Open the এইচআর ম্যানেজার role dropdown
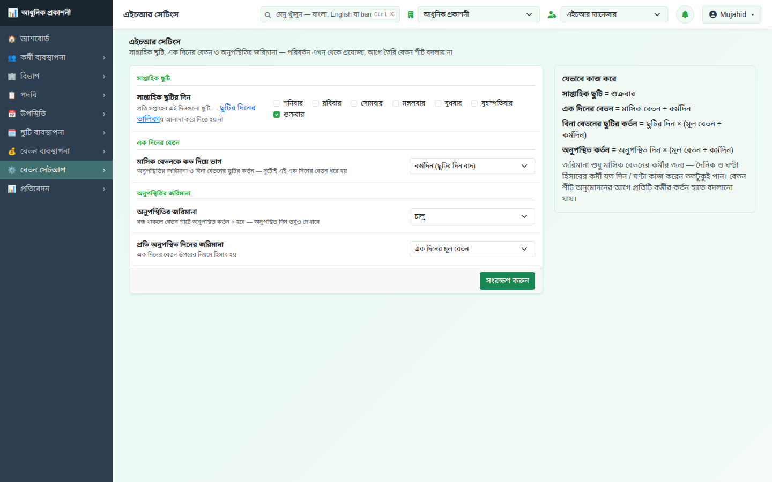This screenshot has height=482, width=772. point(614,14)
